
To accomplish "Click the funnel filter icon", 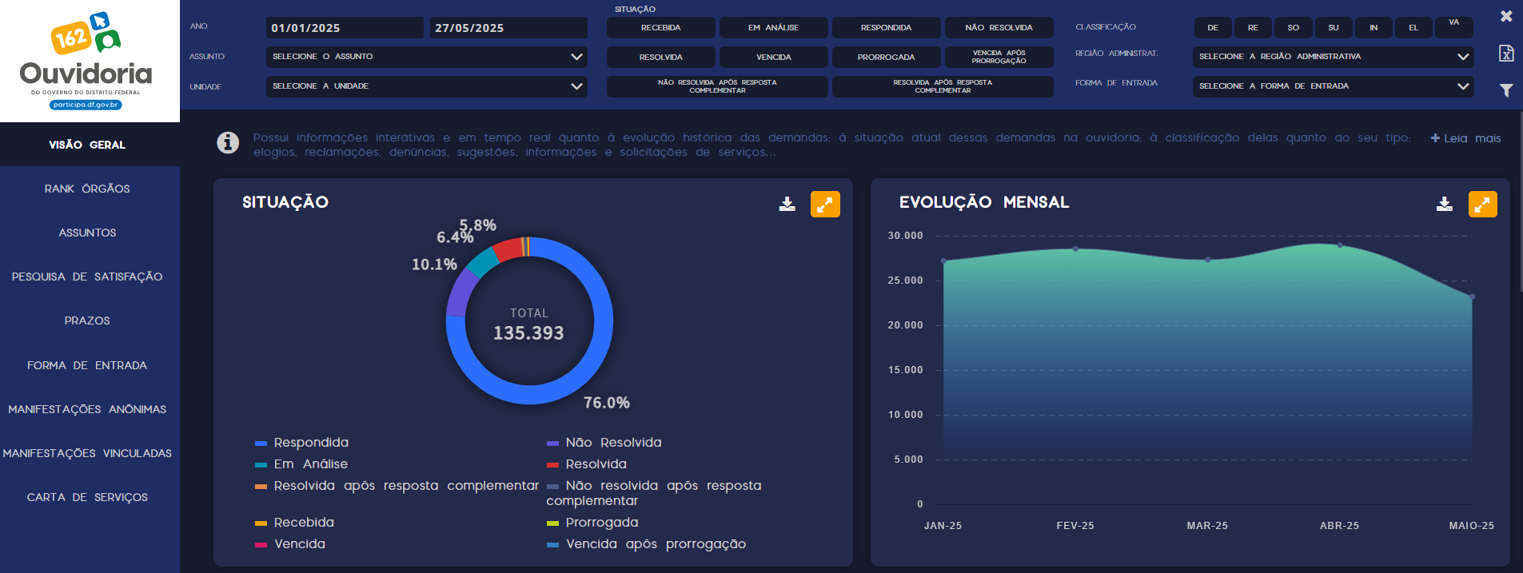I will click(1506, 90).
